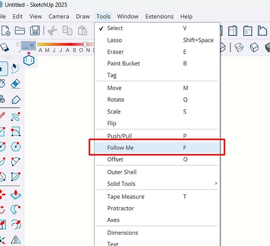Image resolution: width=270 pixels, height=246 pixels.
Task: Select the Tag tool icon
Action: pos(16,99)
